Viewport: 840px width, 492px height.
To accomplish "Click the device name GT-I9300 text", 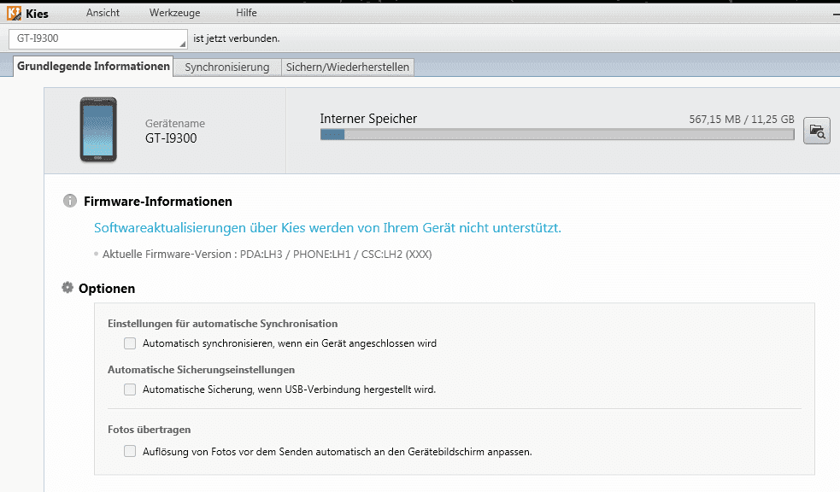I will coord(171,138).
